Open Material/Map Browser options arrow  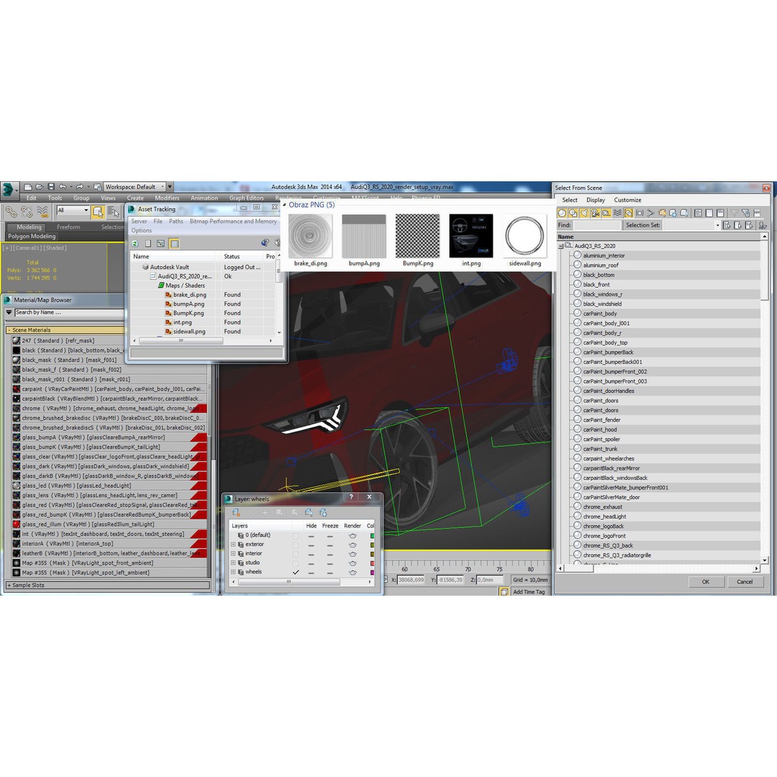tap(9, 313)
